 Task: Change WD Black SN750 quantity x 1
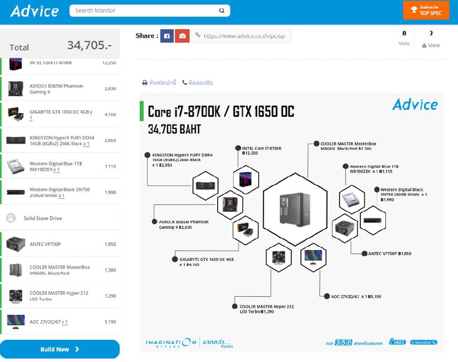[61, 196]
